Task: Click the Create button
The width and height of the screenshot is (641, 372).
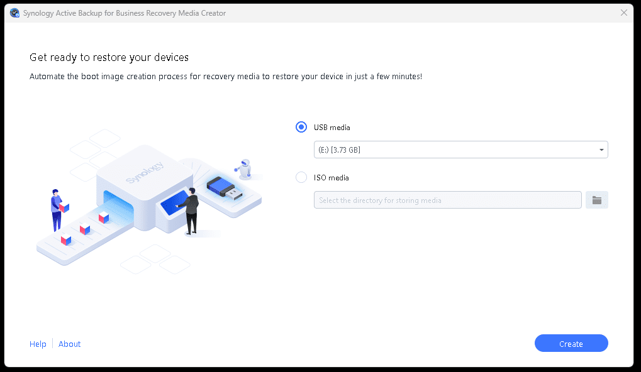Action: point(571,344)
